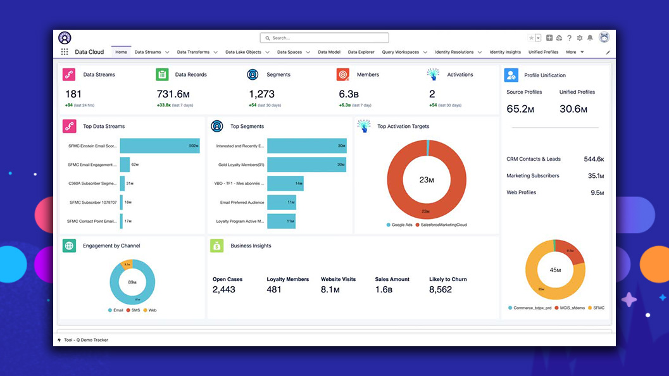Switch to the Data Explorer tab

pyautogui.click(x=361, y=52)
